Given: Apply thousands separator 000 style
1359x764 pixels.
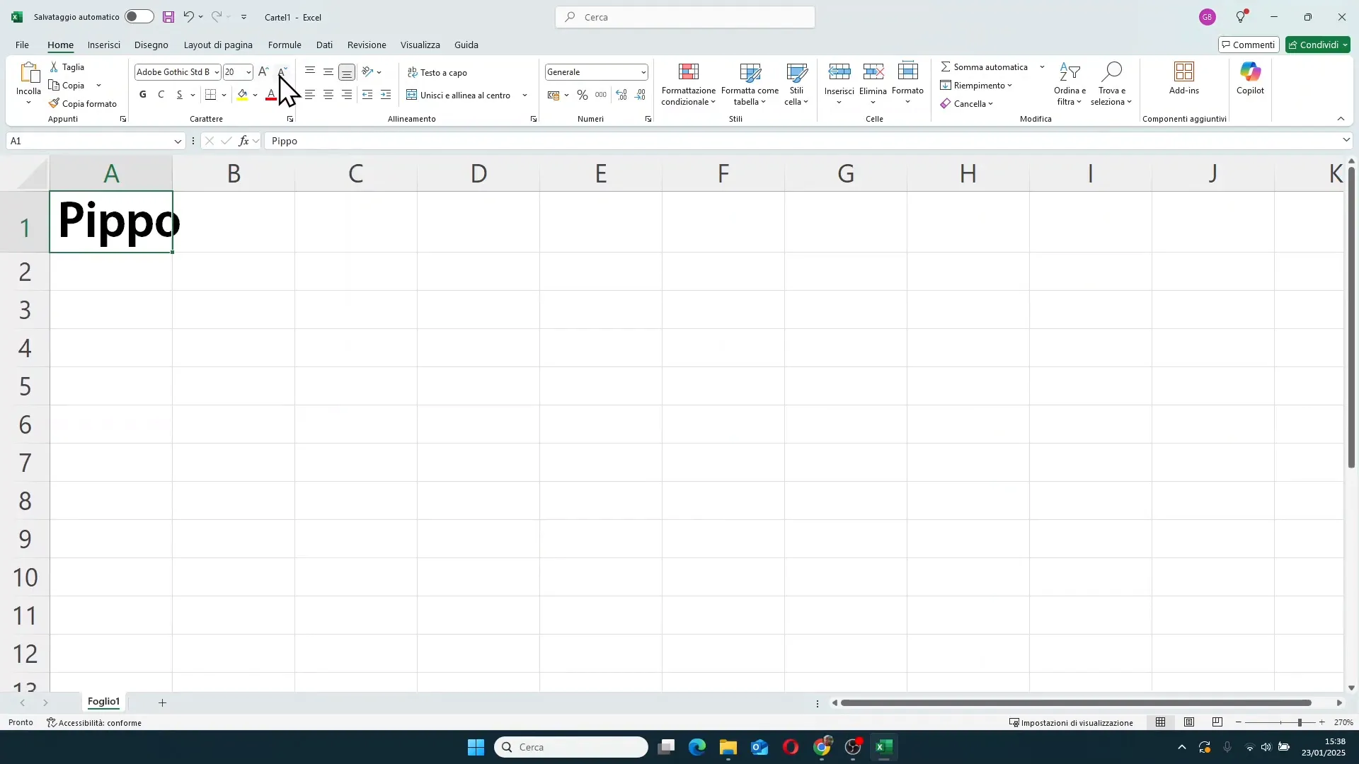Looking at the screenshot, I should click(601, 95).
